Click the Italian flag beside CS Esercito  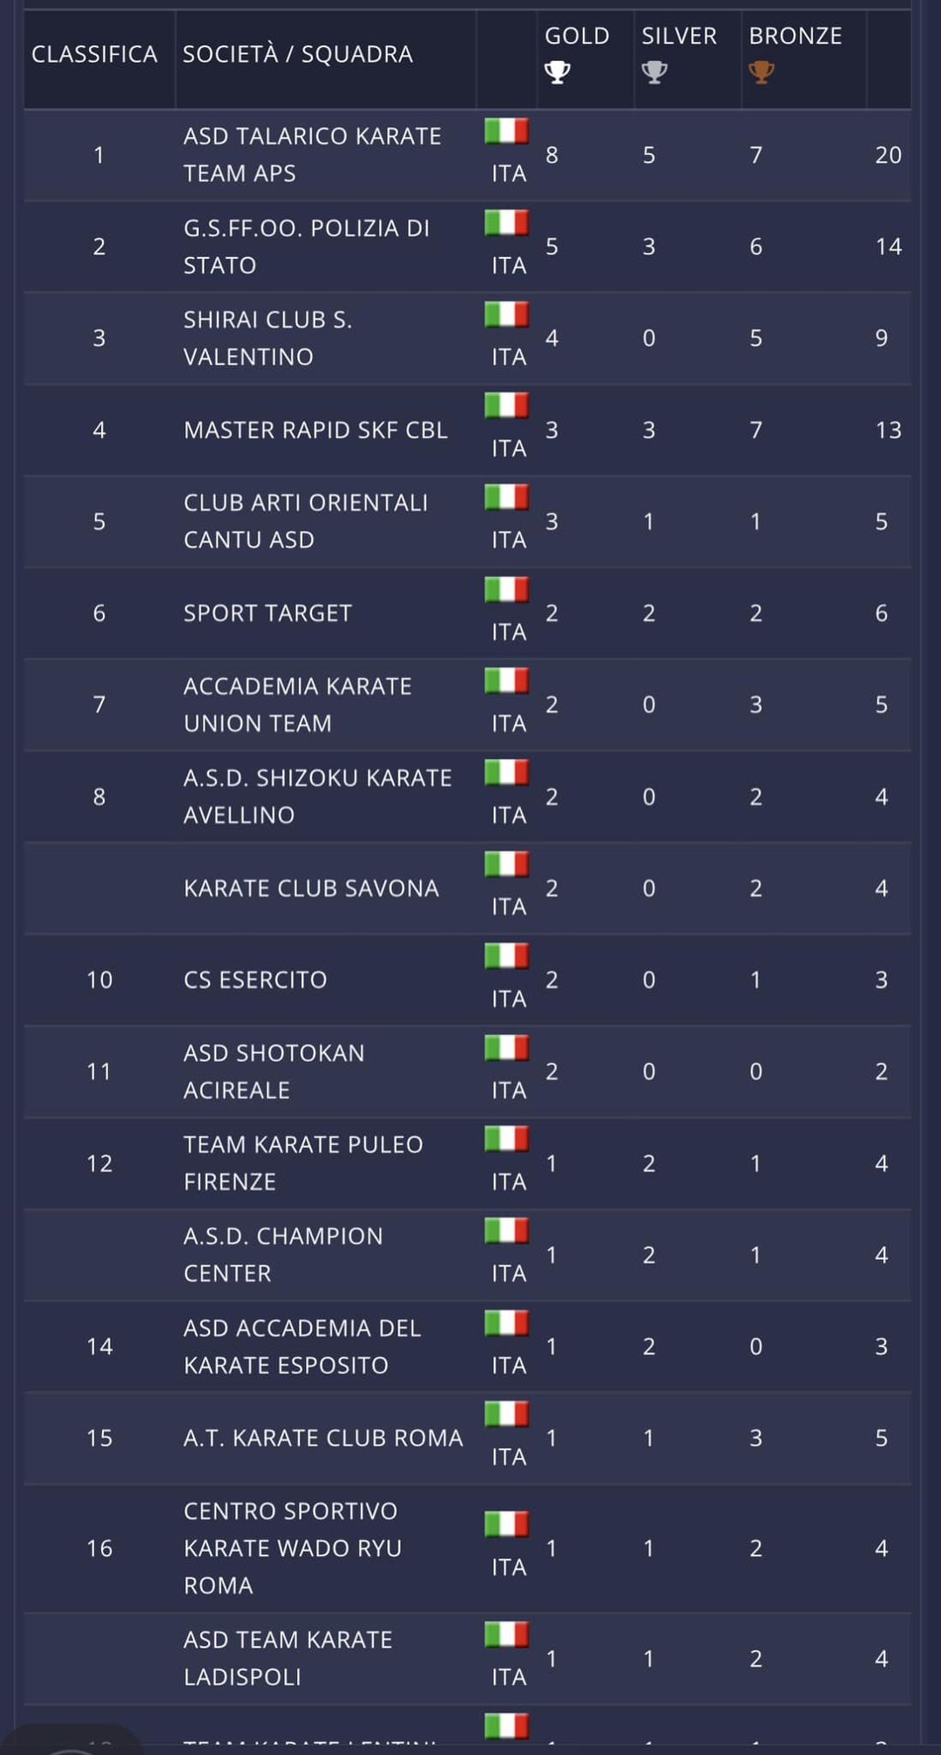point(507,957)
